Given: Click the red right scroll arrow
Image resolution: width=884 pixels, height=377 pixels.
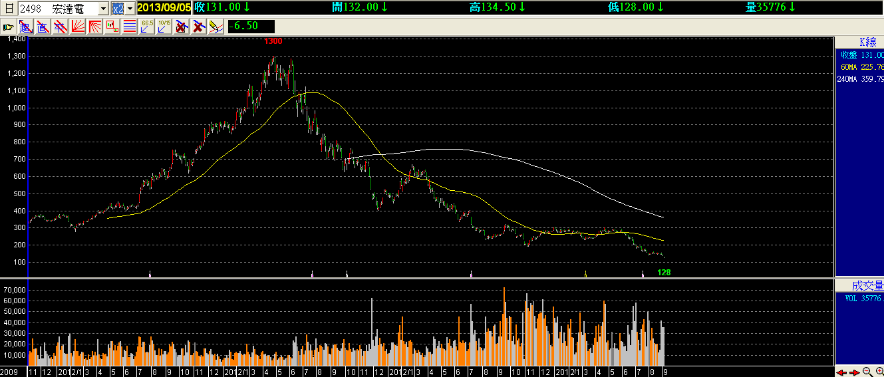Looking at the screenshot, I should point(854,372).
